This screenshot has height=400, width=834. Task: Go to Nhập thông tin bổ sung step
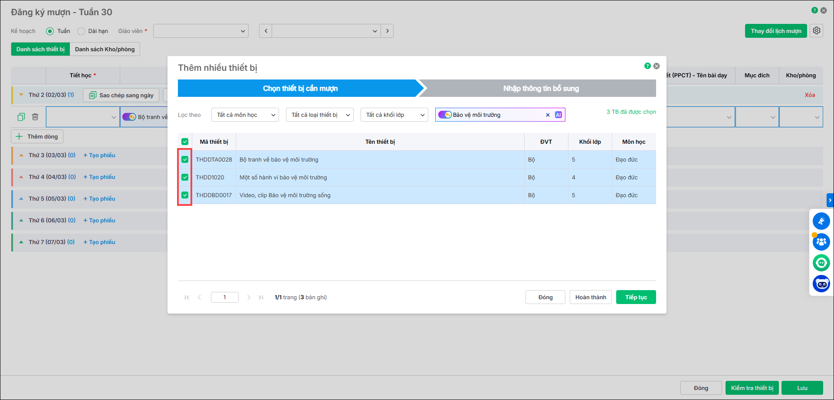(541, 89)
